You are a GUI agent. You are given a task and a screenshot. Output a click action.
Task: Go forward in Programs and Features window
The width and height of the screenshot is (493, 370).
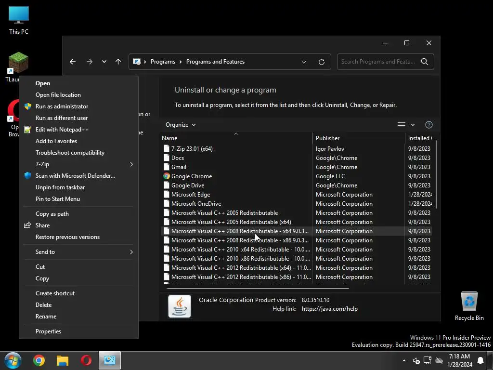pyautogui.click(x=90, y=62)
